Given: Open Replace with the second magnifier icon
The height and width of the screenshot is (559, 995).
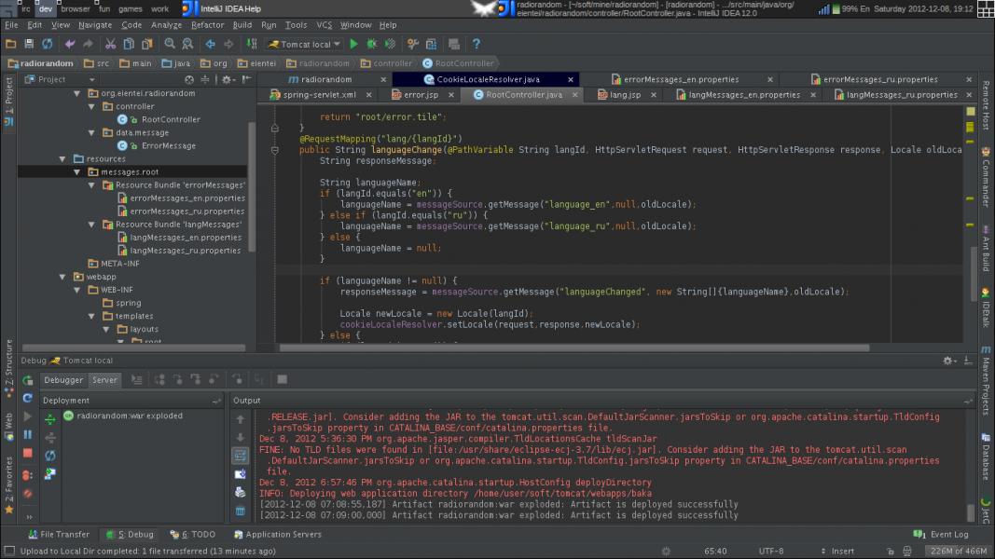Looking at the screenshot, I should (187, 44).
